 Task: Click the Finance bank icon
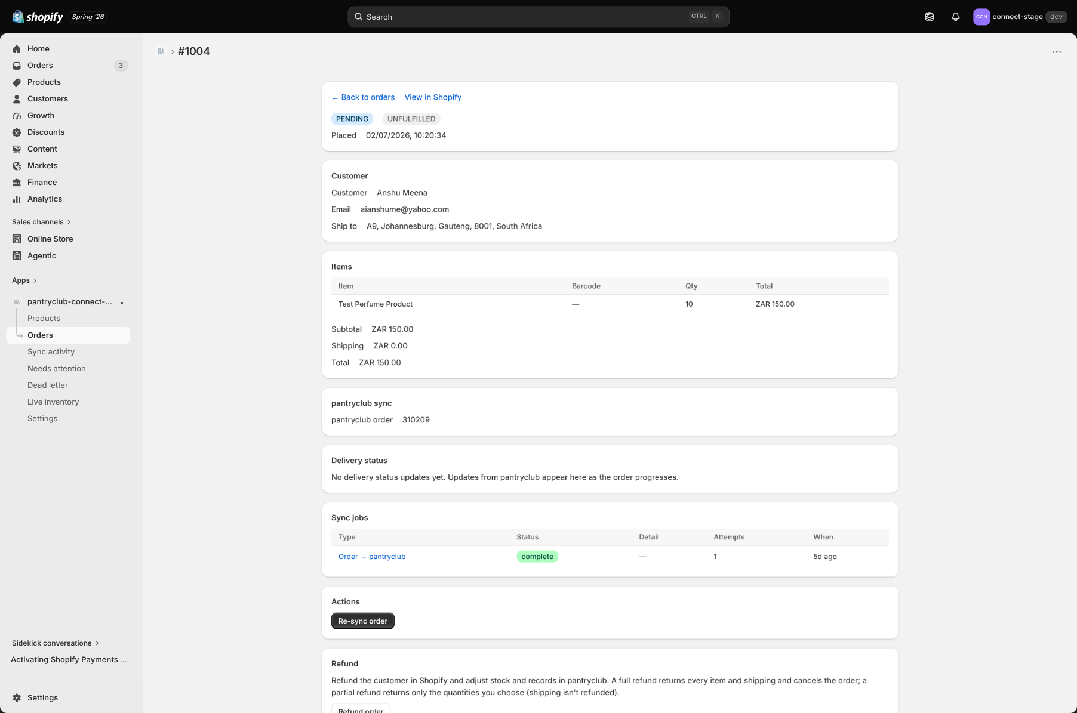pos(17,183)
